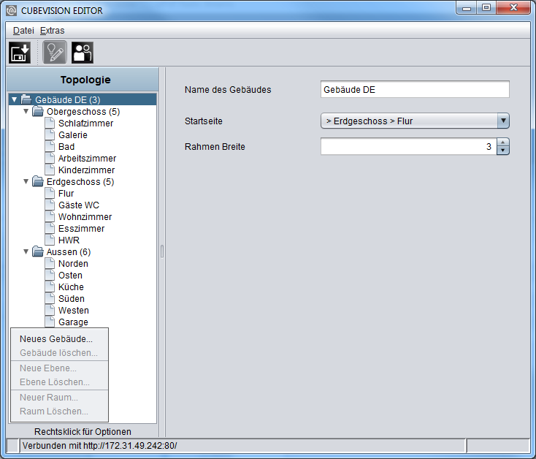
Task: Select the Garage room label
Action: pos(73,322)
